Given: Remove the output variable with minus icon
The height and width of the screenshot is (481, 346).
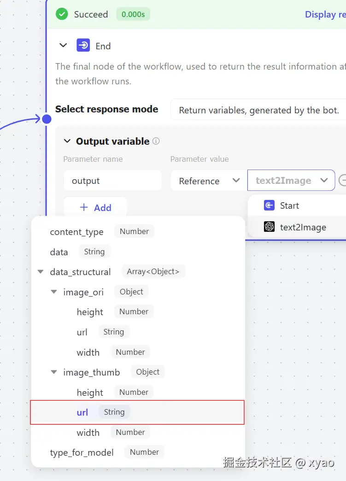Looking at the screenshot, I should click(342, 181).
